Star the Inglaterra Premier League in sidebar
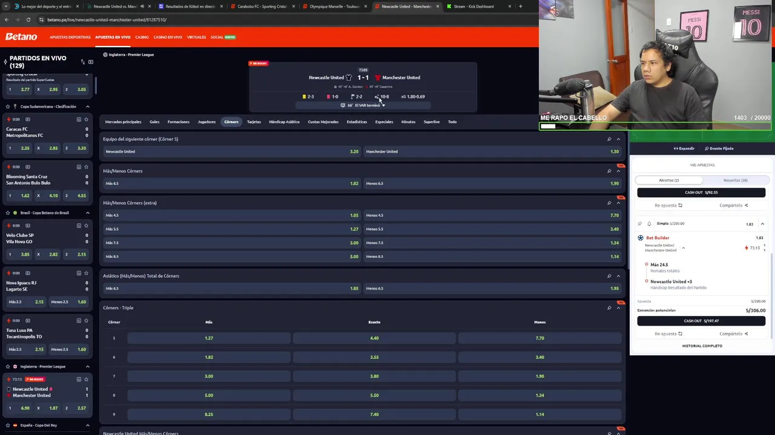775x435 pixels. [7, 367]
